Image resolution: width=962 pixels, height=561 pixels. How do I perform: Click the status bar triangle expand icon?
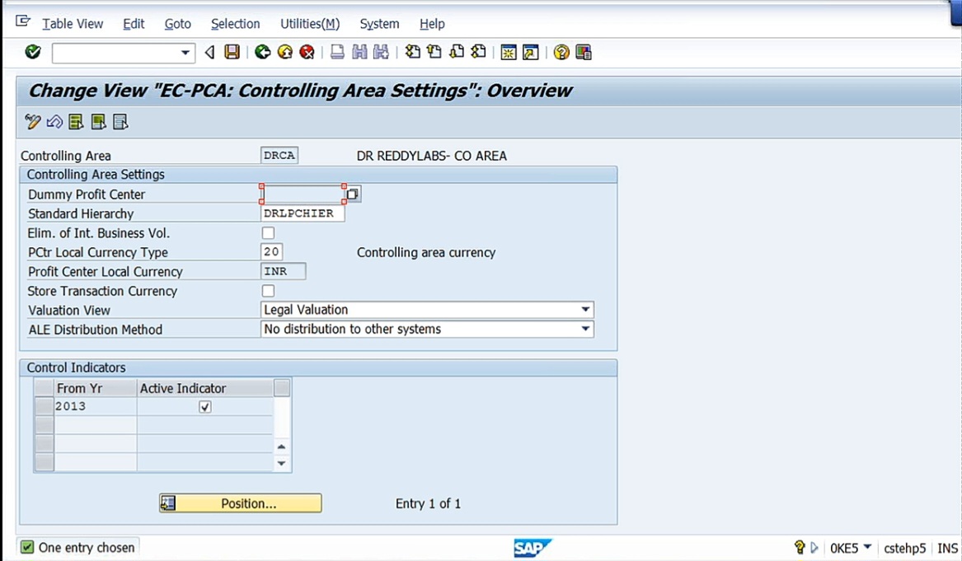pyautogui.click(x=814, y=548)
